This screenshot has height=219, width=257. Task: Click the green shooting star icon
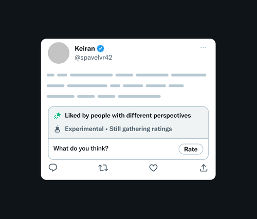click(x=58, y=116)
